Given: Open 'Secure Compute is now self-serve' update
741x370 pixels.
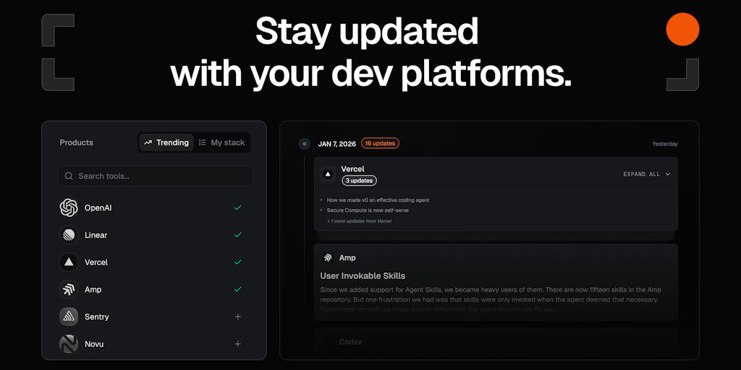Looking at the screenshot, I should [x=368, y=210].
